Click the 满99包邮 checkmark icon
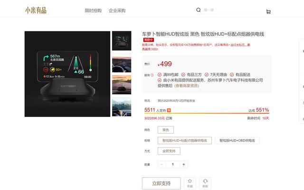 point(160,75)
